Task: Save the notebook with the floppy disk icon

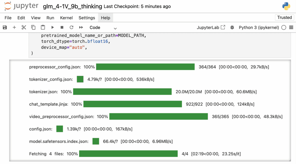Action: [5, 27]
